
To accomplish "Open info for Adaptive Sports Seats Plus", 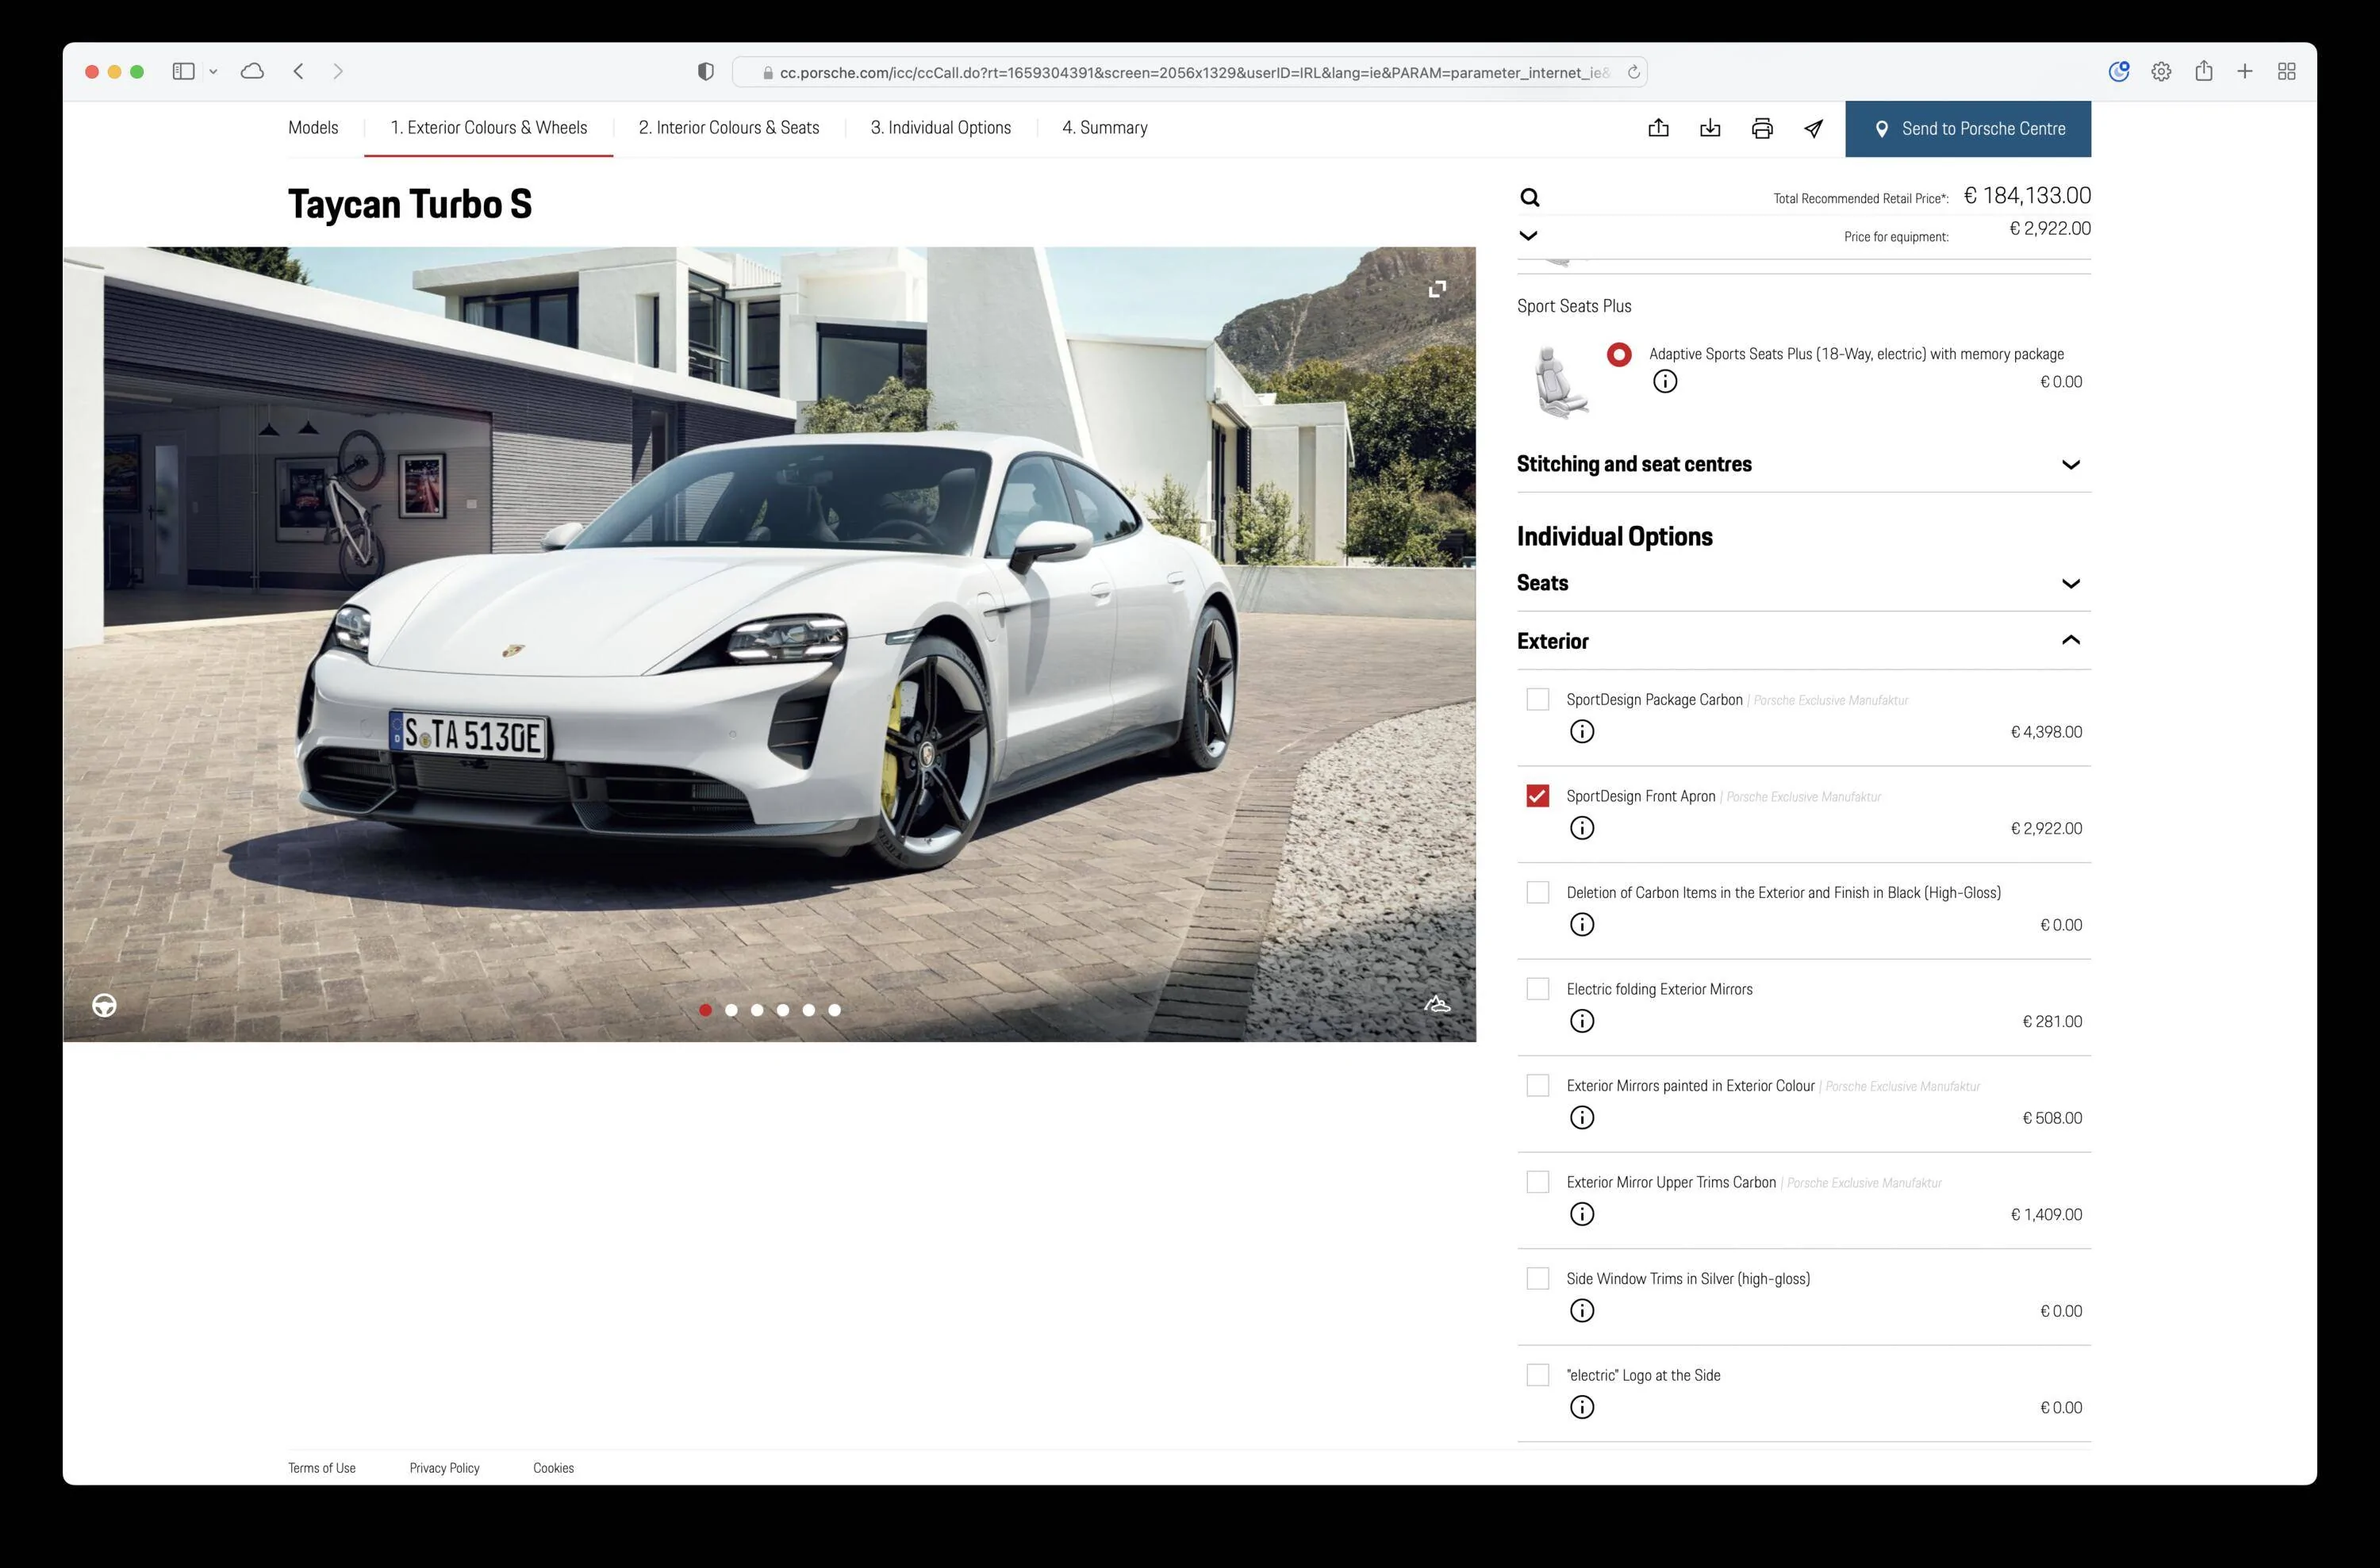I will pyautogui.click(x=1664, y=381).
